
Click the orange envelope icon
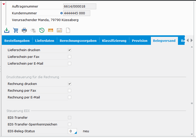51,30
